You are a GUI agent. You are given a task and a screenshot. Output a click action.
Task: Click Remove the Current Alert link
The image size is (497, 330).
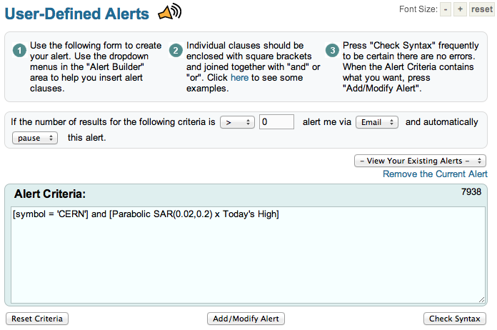click(435, 174)
